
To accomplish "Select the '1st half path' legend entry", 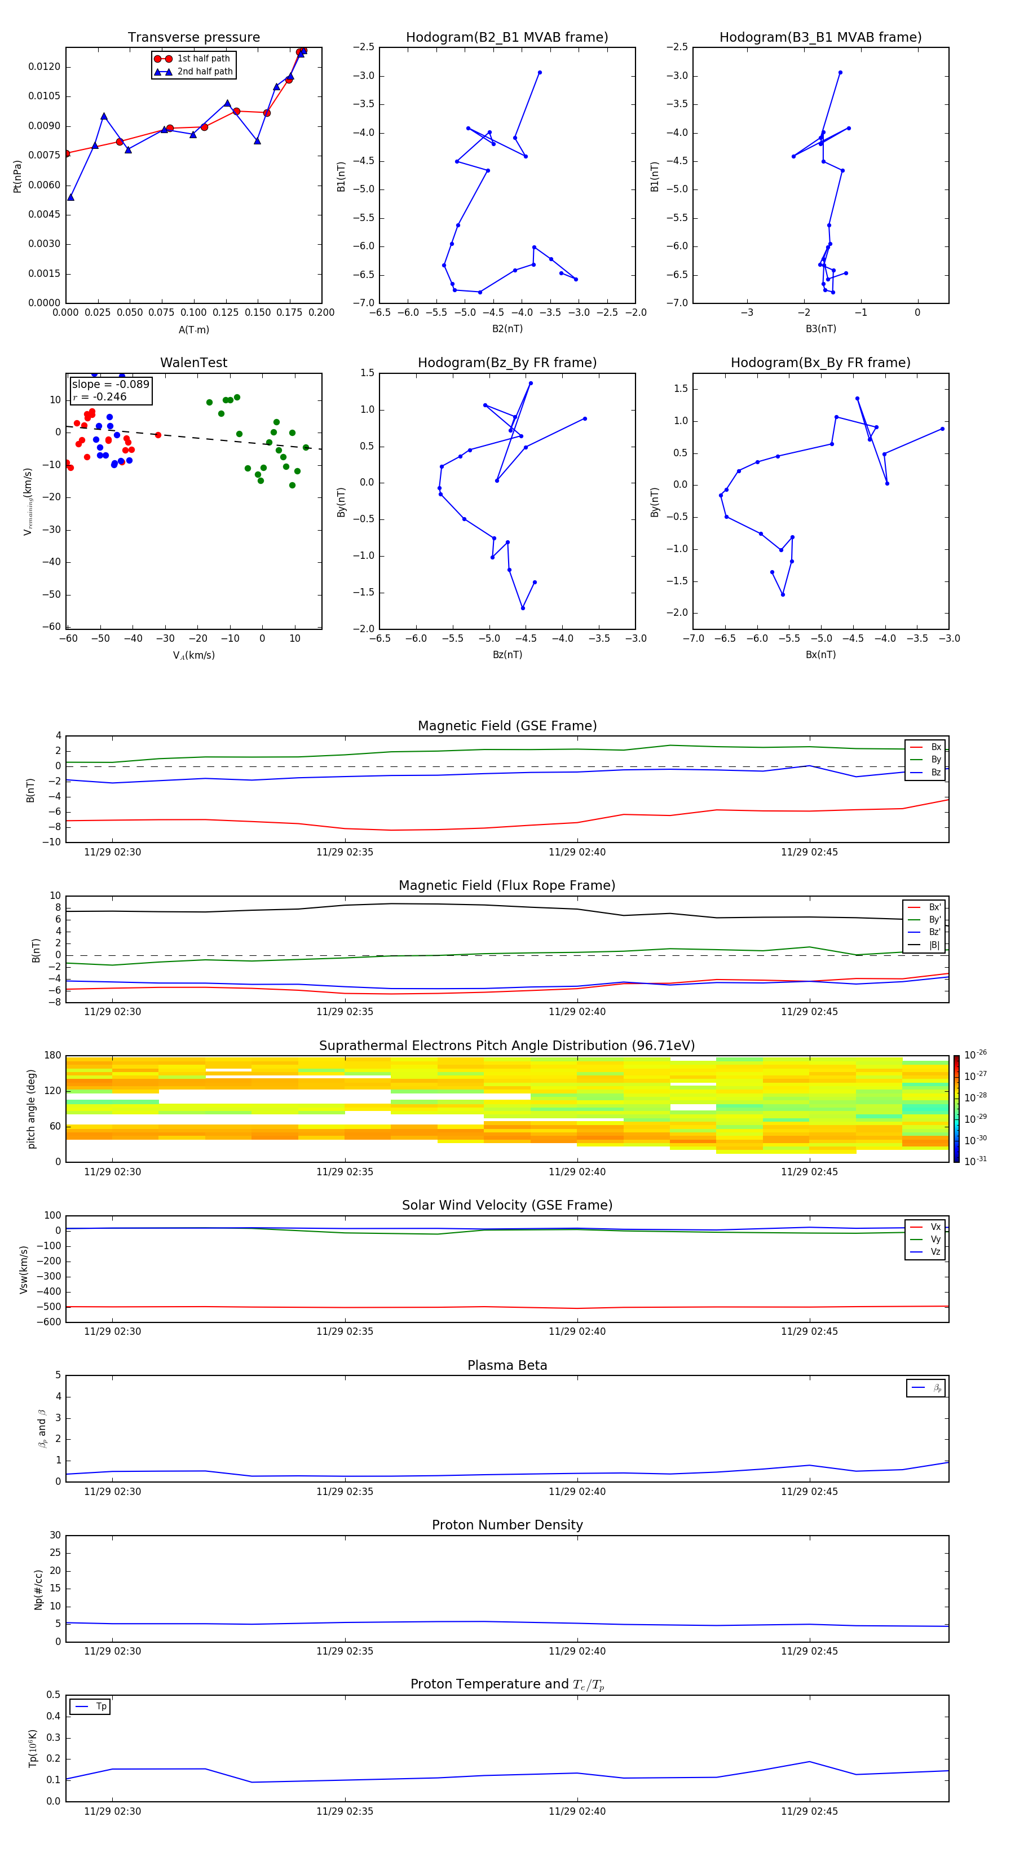I will click(x=192, y=59).
